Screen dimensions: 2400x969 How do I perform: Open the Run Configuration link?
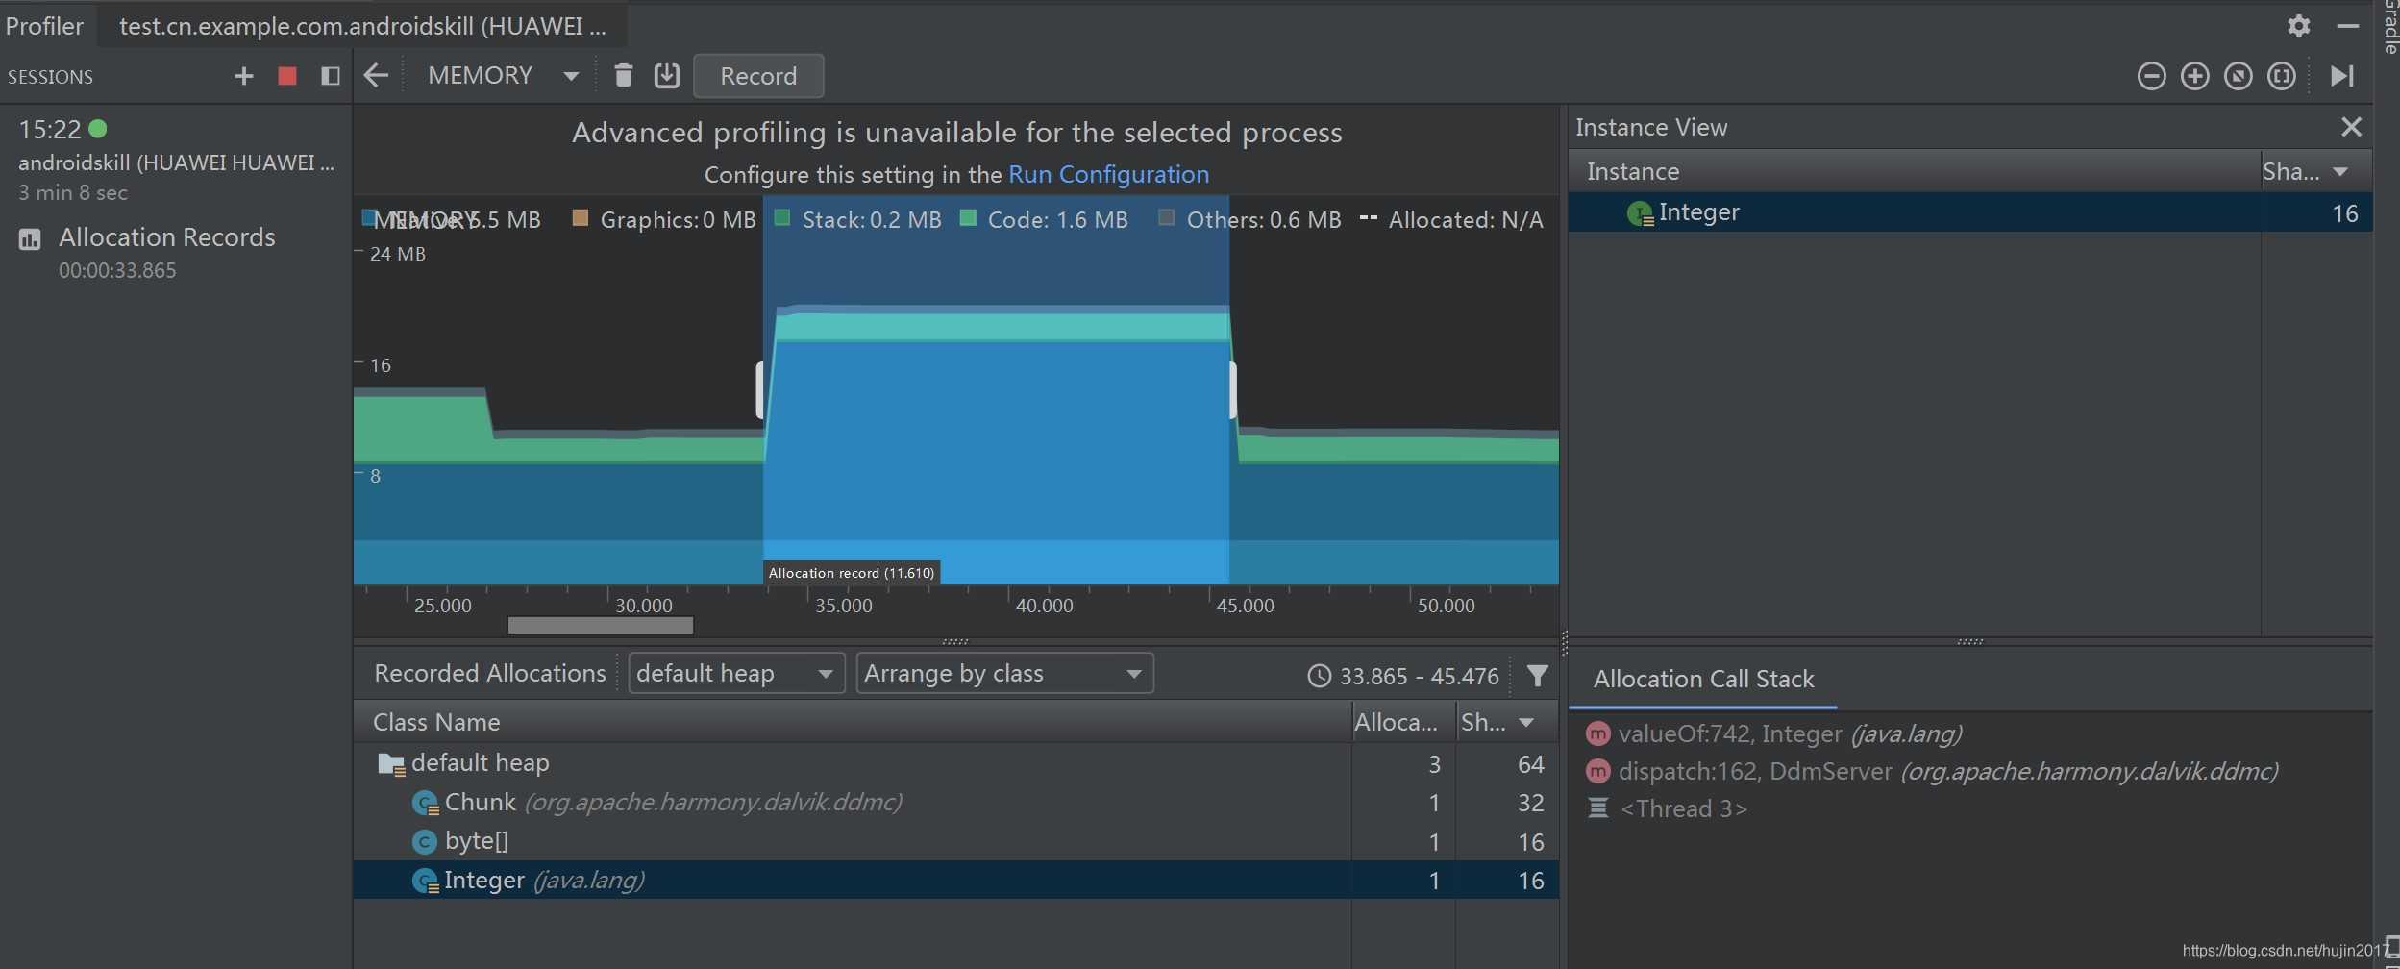(1108, 174)
